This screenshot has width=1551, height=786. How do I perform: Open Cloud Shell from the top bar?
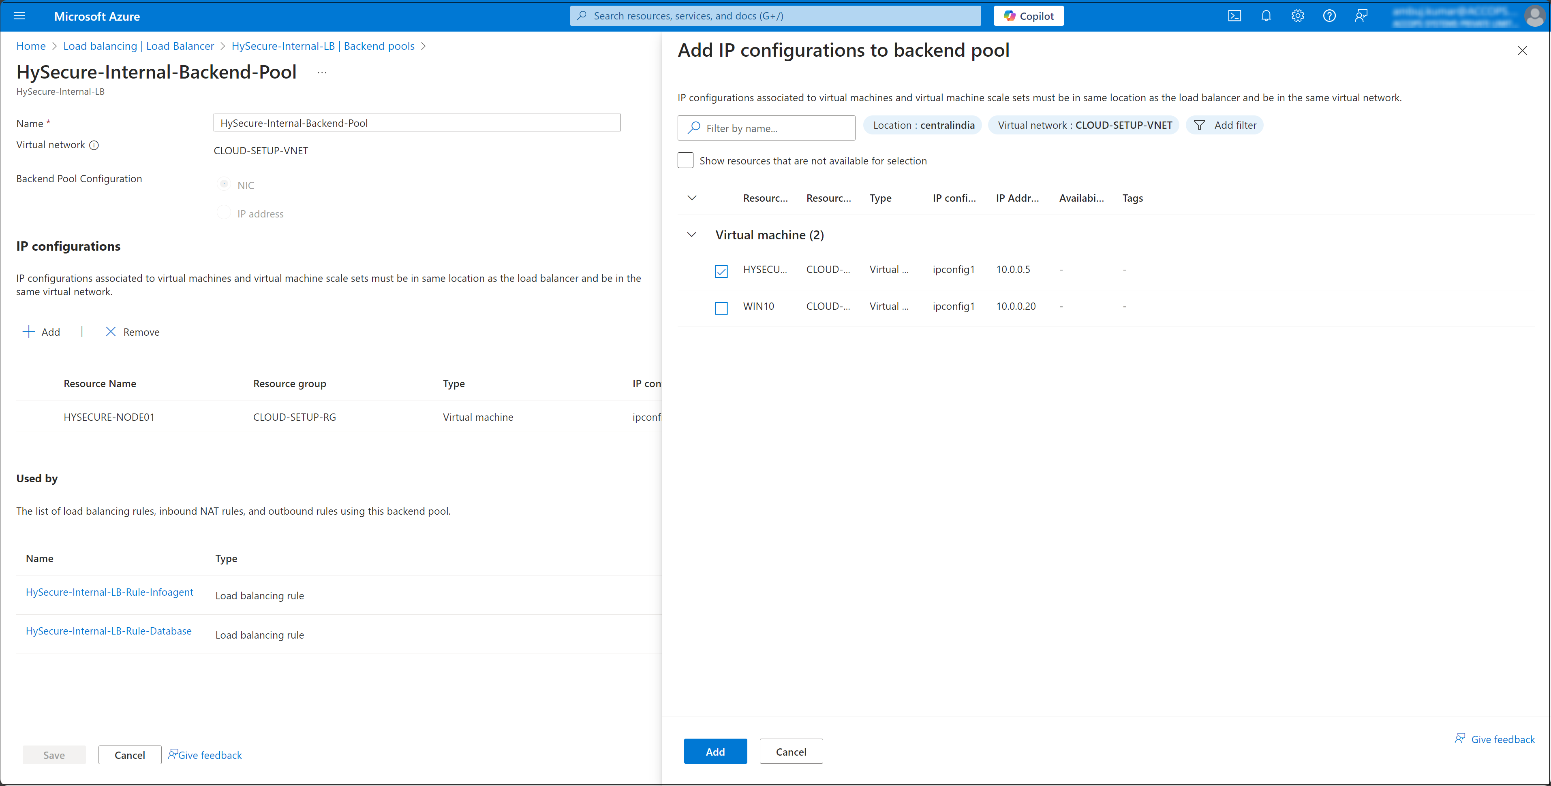pyautogui.click(x=1234, y=16)
